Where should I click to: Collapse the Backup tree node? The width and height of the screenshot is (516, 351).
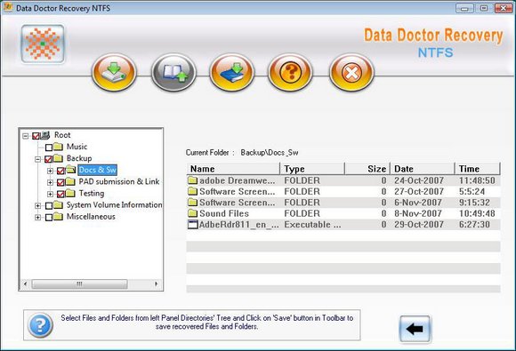pyautogui.click(x=38, y=159)
